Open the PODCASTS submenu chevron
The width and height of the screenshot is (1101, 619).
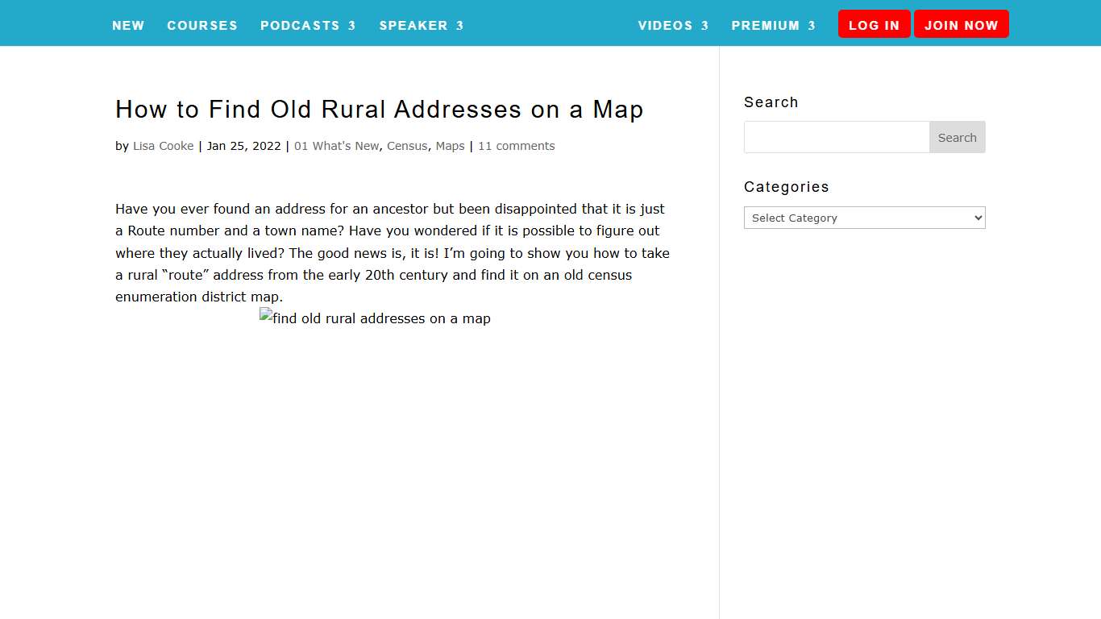click(352, 25)
